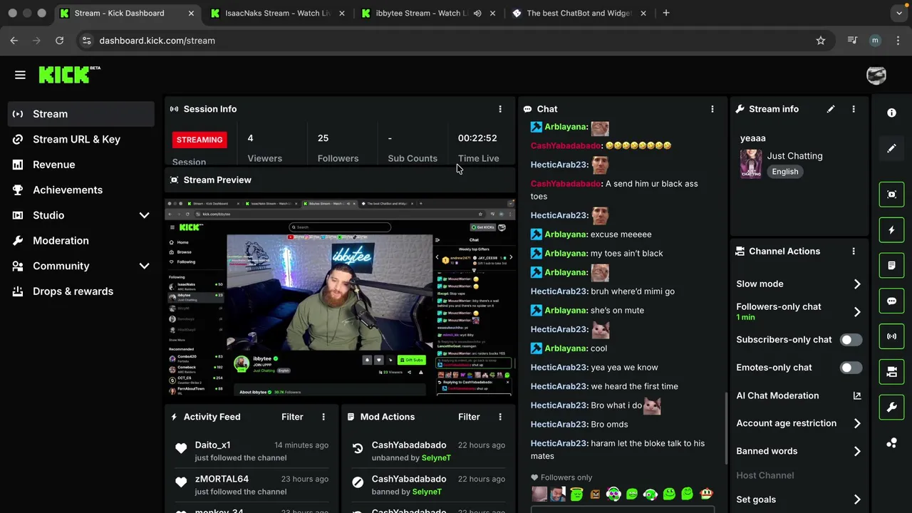This screenshot has height=513, width=912.
Task: Toggle the camera widget icon in rail
Action: (891, 372)
